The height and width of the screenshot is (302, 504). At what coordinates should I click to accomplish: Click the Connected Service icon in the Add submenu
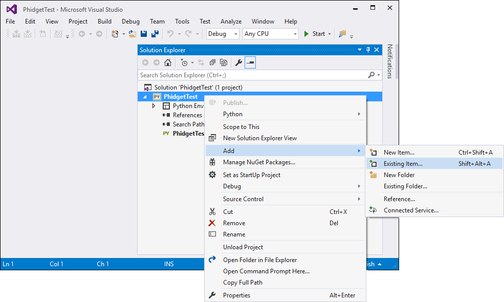(373, 210)
